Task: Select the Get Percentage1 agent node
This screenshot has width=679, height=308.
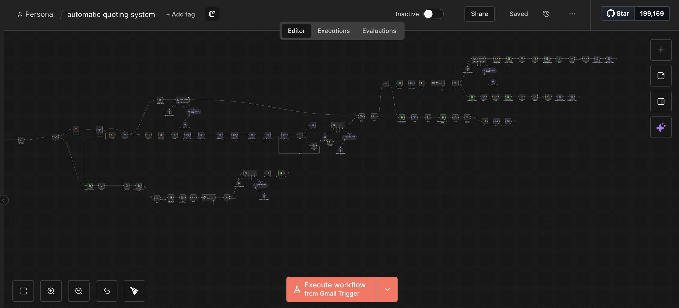Action: (250, 173)
